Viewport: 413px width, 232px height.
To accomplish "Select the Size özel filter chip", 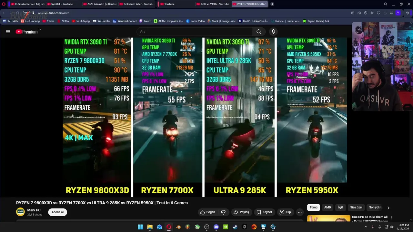I will (x=356, y=208).
